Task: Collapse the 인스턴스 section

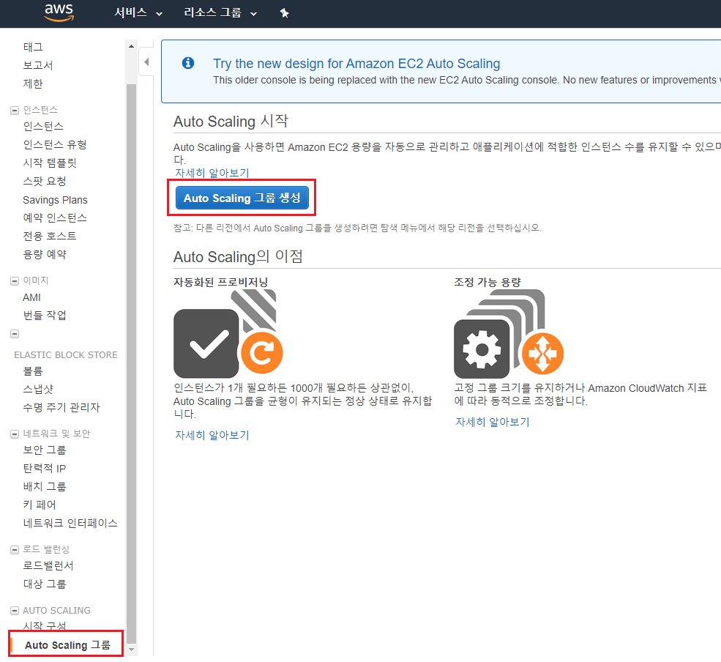Action: click(x=15, y=111)
